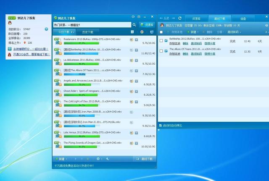Click the help question icon in offline panel
The height and width of the screenshot is (181, 269).
pos(266,25)
